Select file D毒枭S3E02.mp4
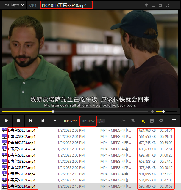Image resolution: width=181 pixels, height=190 pixels. tap(22, 137)
